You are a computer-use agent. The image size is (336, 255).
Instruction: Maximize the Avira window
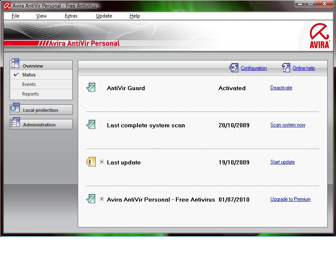pos(310,3)
